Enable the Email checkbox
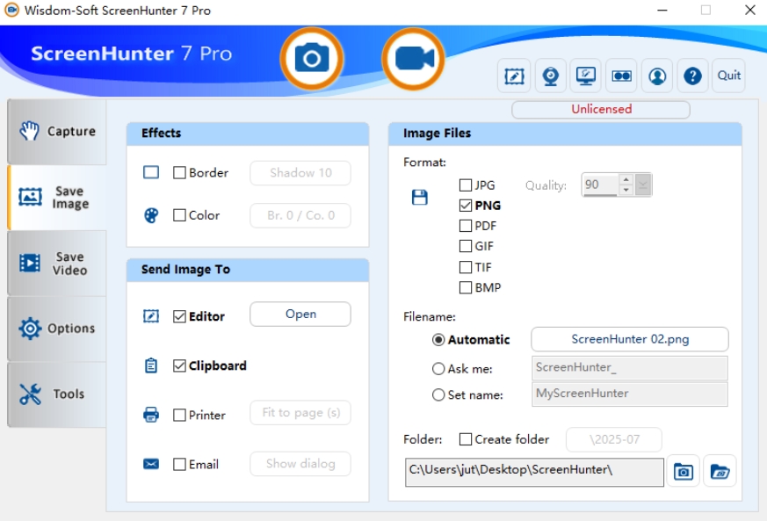767x521 pixels. click(x=179, y=464)
